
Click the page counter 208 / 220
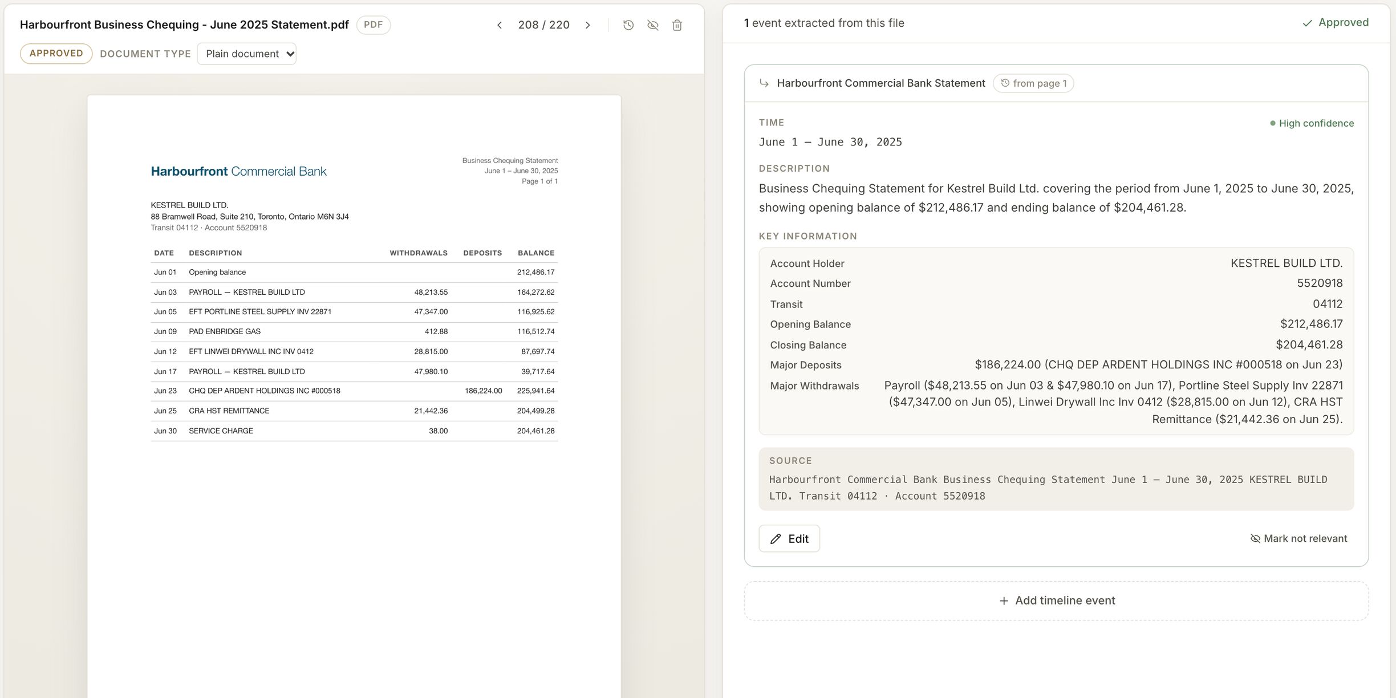(x=543, y=25)
